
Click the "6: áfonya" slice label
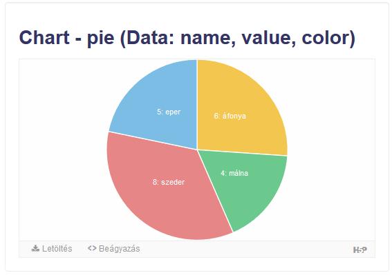pos(230,116)
